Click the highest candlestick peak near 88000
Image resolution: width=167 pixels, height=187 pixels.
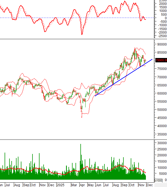[135, 49]
